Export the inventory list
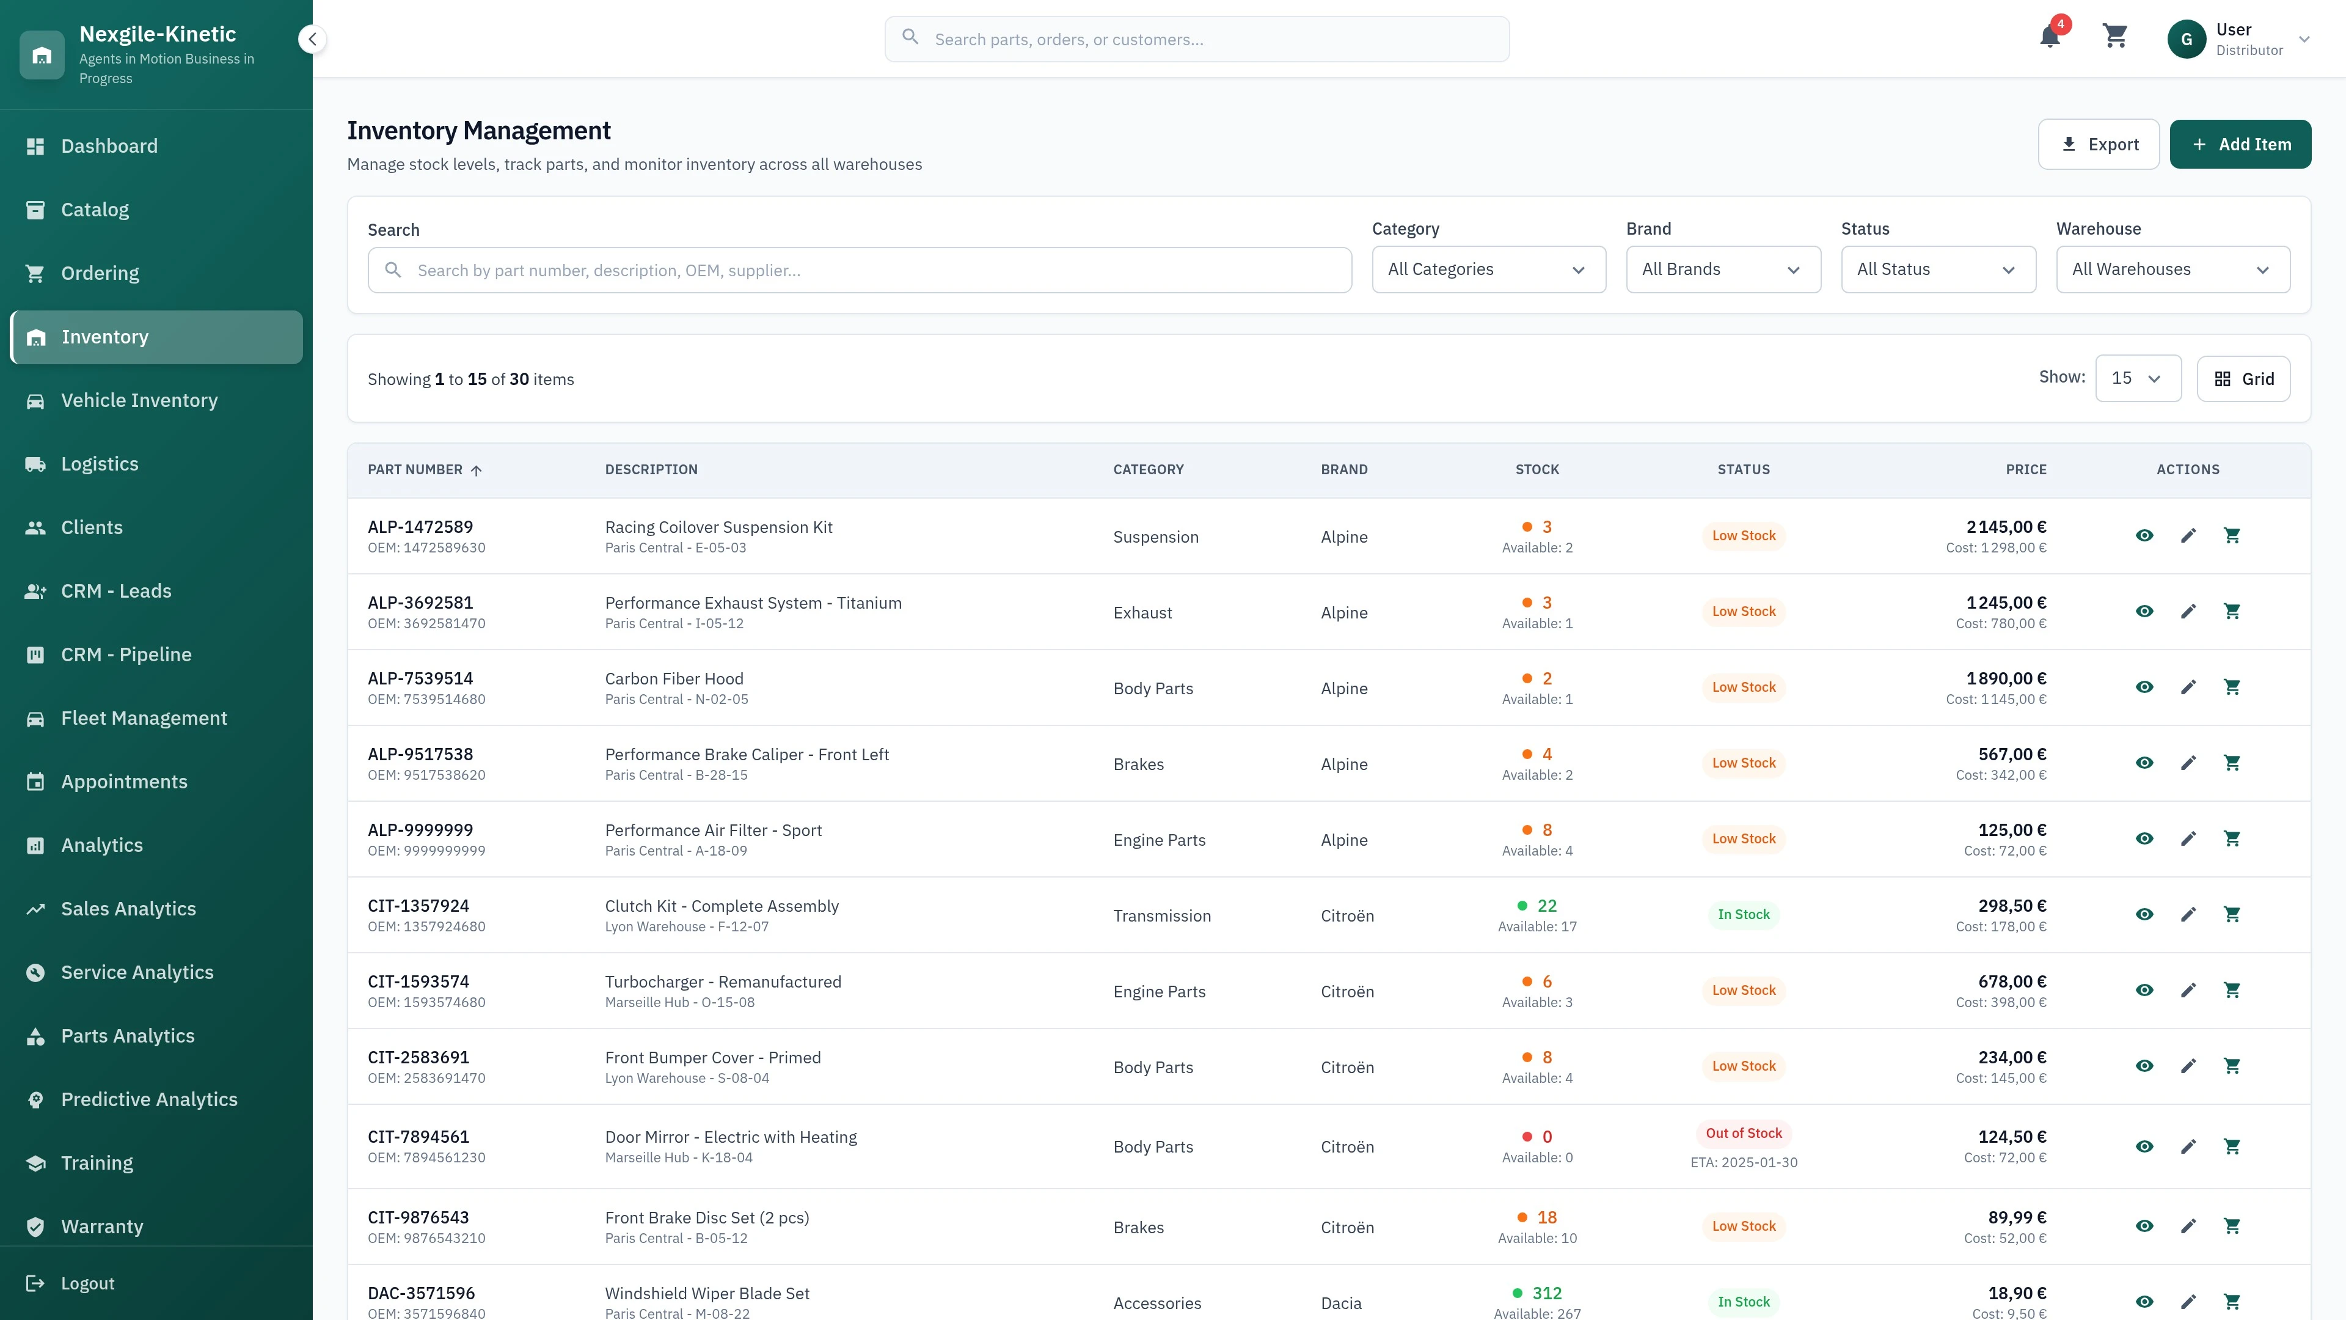 click(x=2099, y=144)
